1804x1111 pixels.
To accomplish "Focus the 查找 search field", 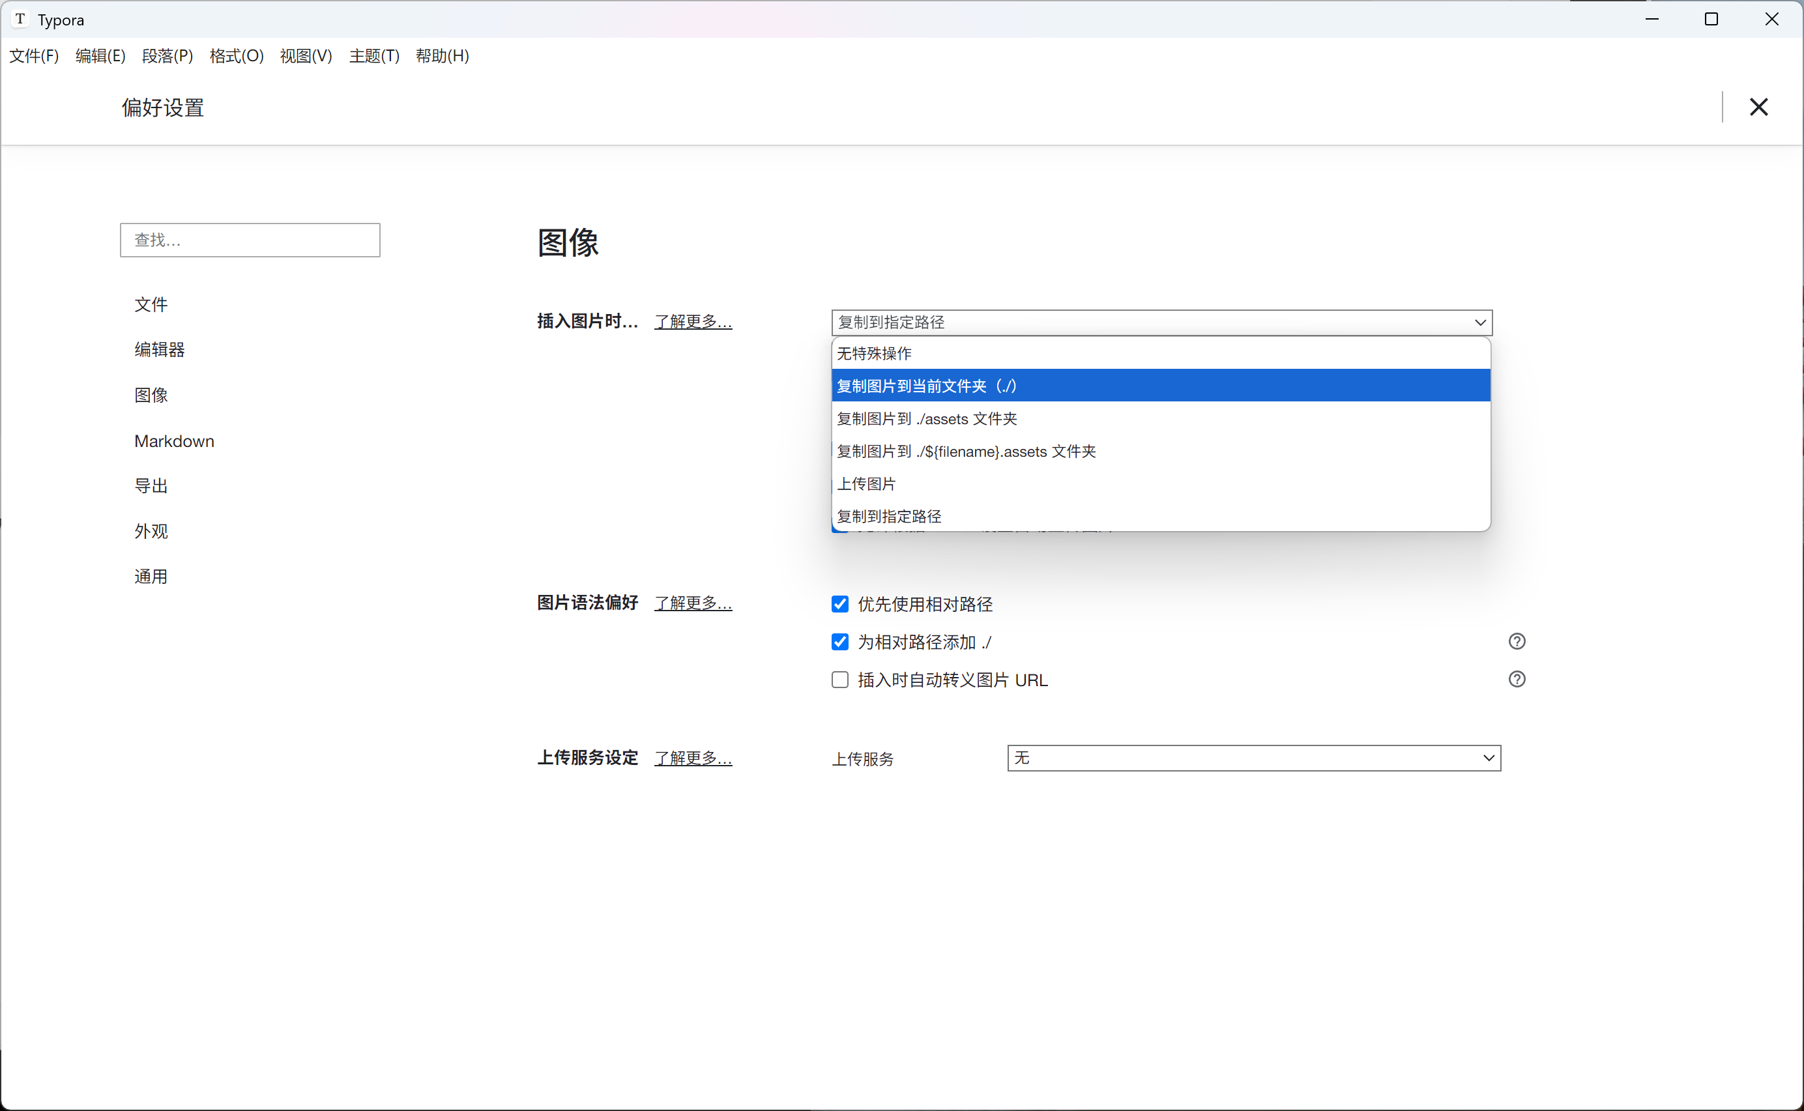I will [x=250, y=240].
